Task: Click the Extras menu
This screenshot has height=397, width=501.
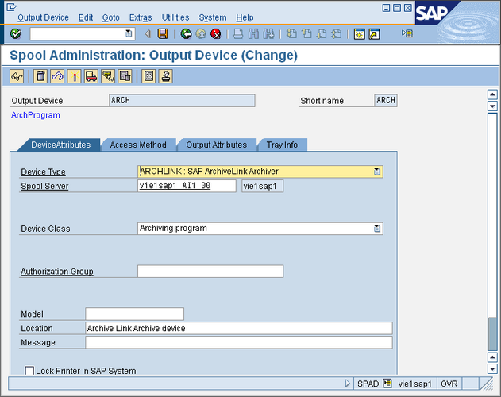Action: coord(141,17)
